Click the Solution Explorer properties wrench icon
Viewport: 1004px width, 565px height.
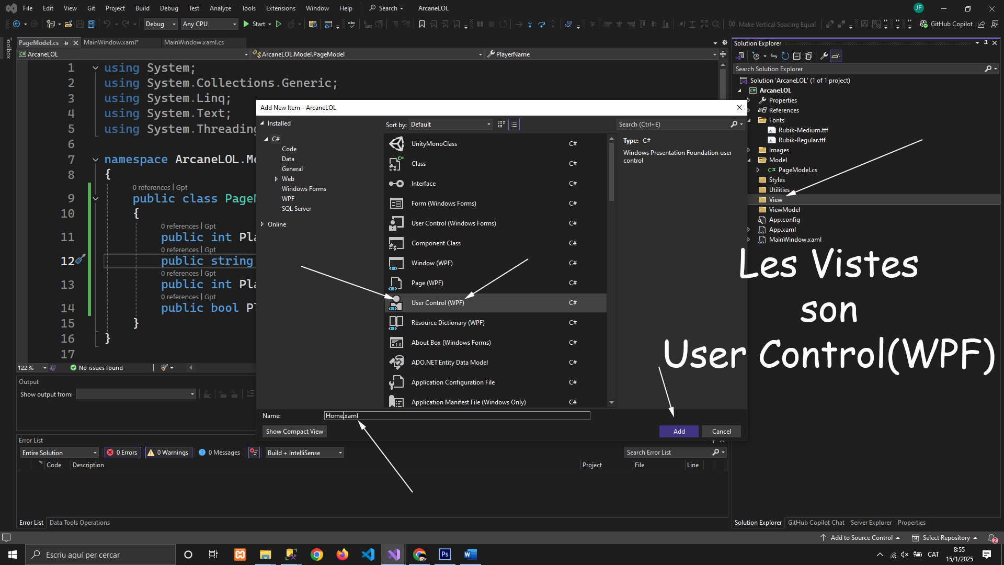[824, 56]
